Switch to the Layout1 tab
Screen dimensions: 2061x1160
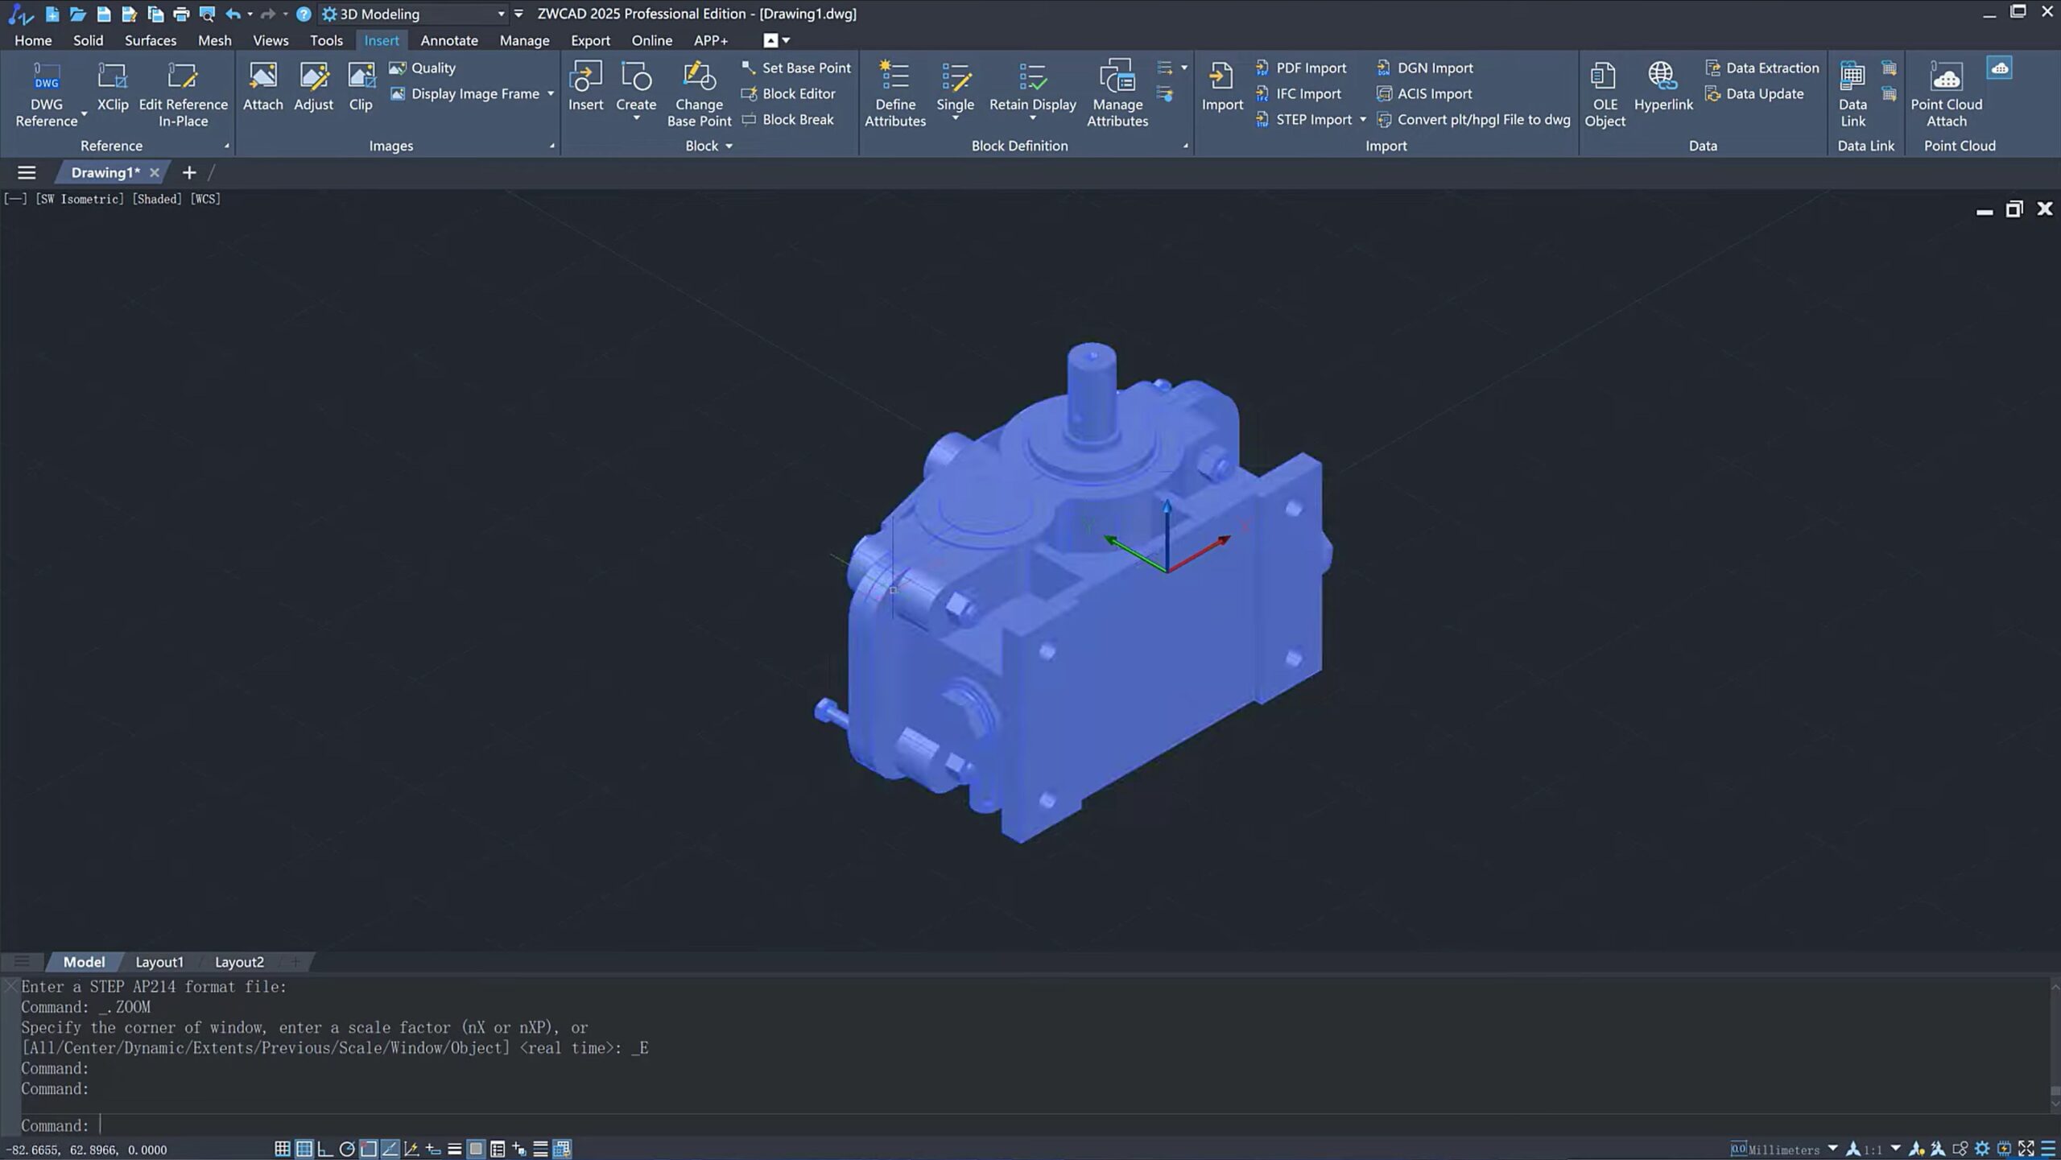coord(159,962)
